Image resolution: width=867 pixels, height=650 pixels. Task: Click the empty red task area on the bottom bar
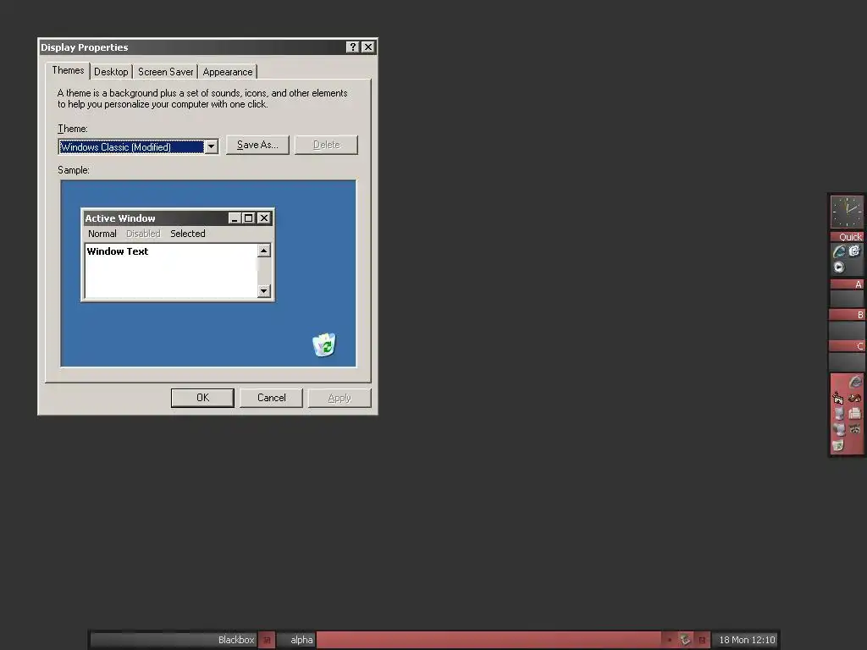[489, 640]
